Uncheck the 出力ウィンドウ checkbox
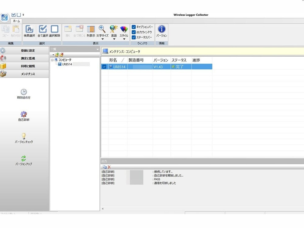 pos(134,32)
